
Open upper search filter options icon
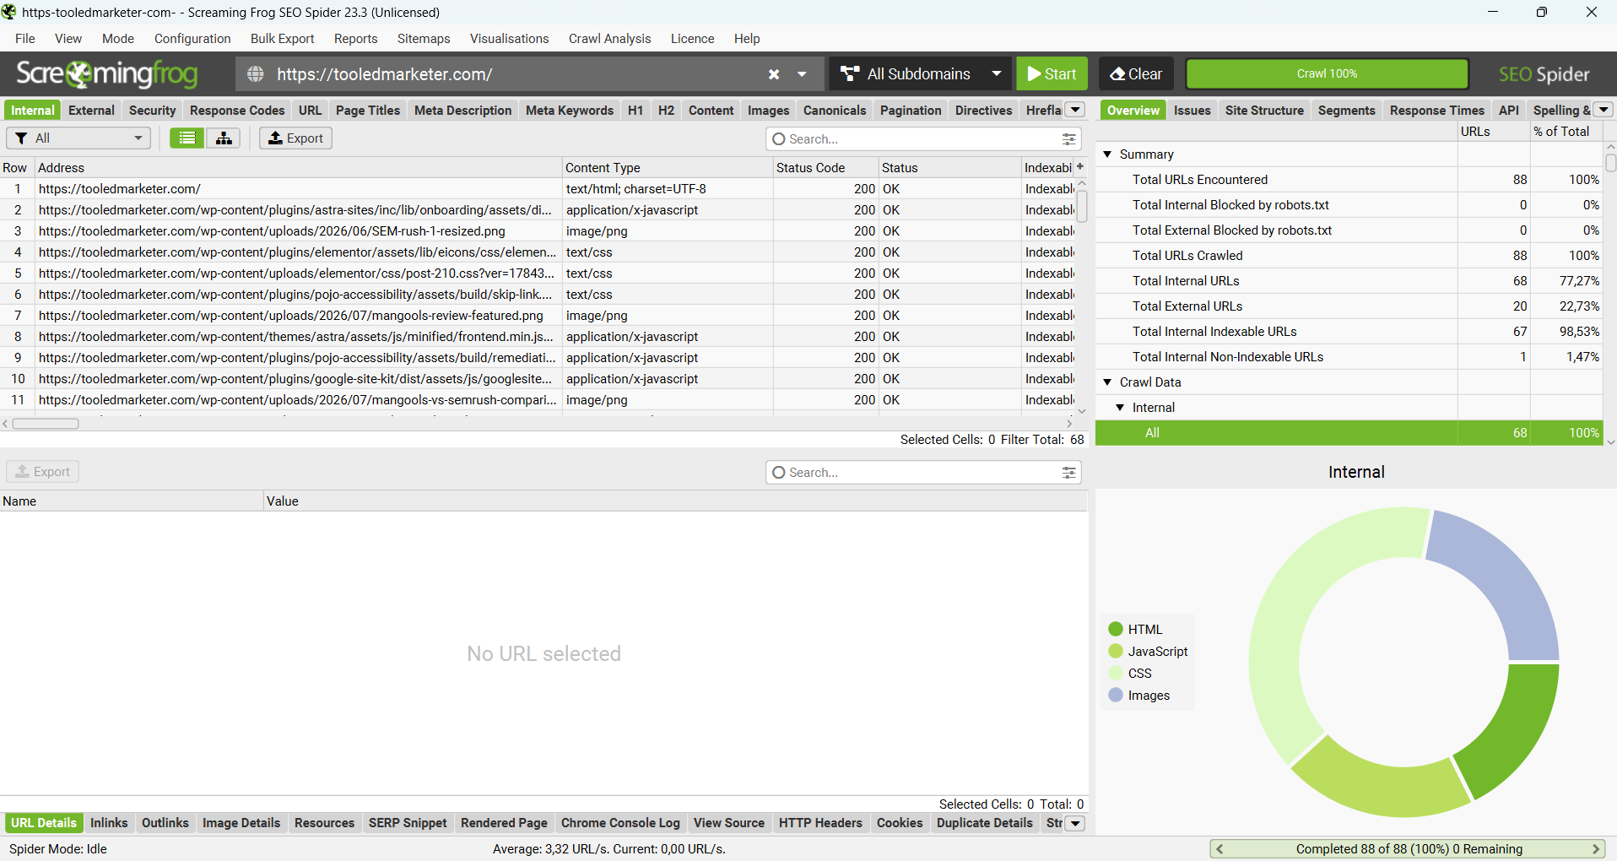(x=1069, y=139)
